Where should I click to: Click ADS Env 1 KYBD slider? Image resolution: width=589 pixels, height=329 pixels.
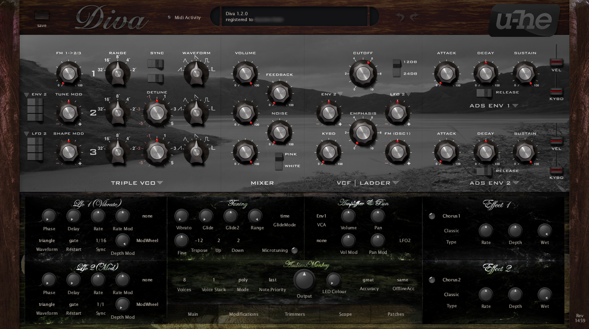tap(556, 91)
